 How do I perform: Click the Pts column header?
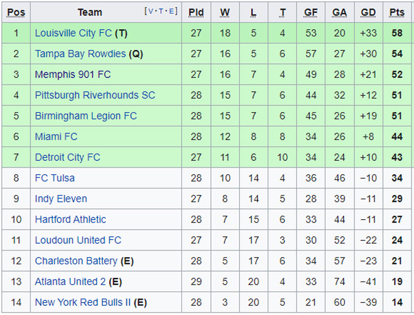tap(397, 12)
